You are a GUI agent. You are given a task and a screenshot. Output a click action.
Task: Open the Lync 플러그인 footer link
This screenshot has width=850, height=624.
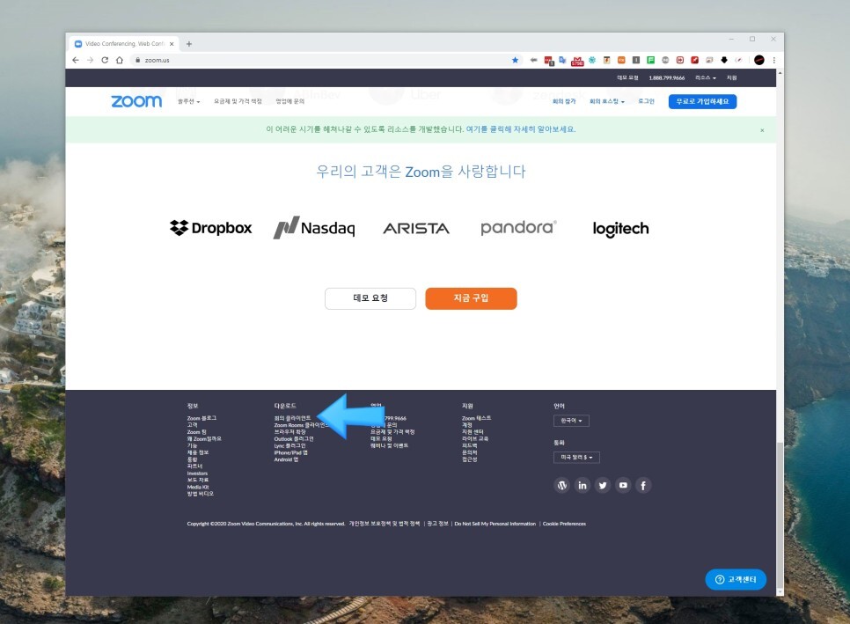289,445
